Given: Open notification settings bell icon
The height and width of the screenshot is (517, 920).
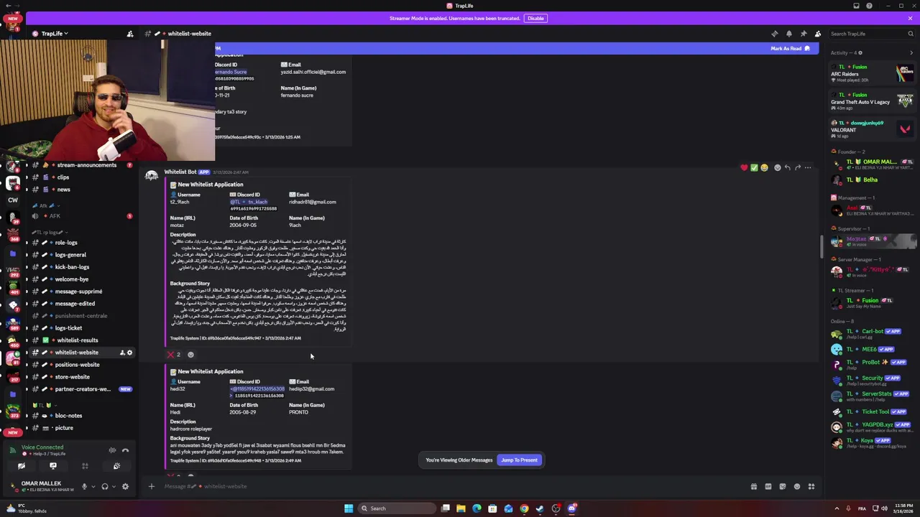Looking at the screenshot, I should click(789, 34).
